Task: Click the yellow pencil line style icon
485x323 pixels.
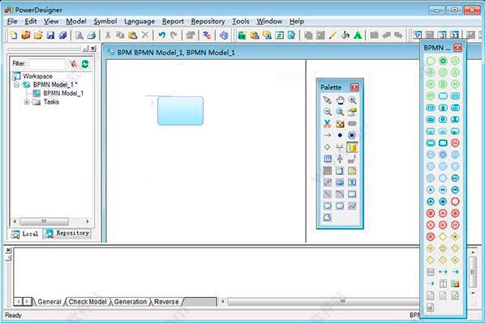Action: pos(333,35)
